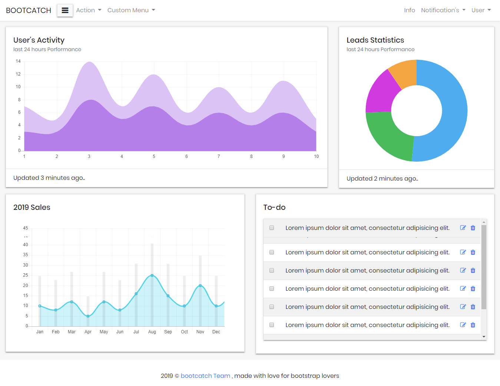The image size is (500, 386).
Task: Click the "2019 Sales" heading
Action: (x=32, y=207)
